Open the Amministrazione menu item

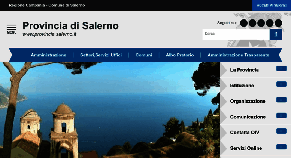pos(48,55)
